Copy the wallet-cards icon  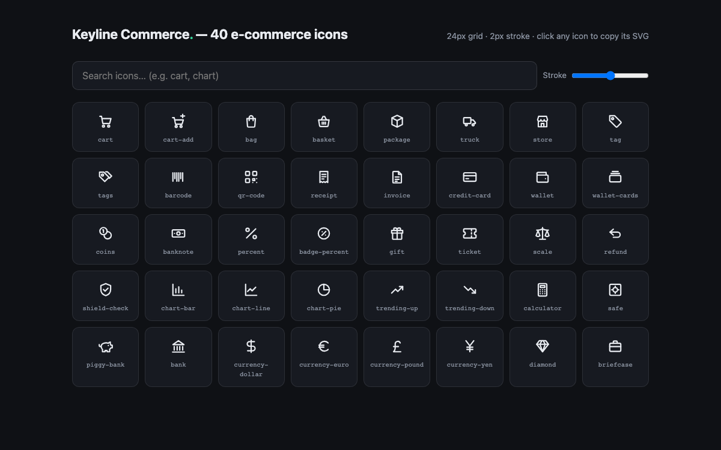click(x=615, y=183)
